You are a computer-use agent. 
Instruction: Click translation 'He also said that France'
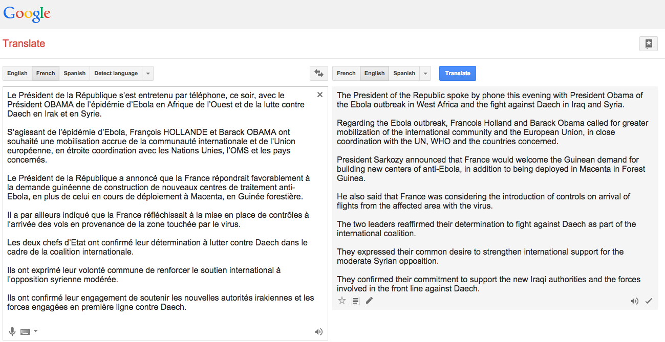pos(483,201)
